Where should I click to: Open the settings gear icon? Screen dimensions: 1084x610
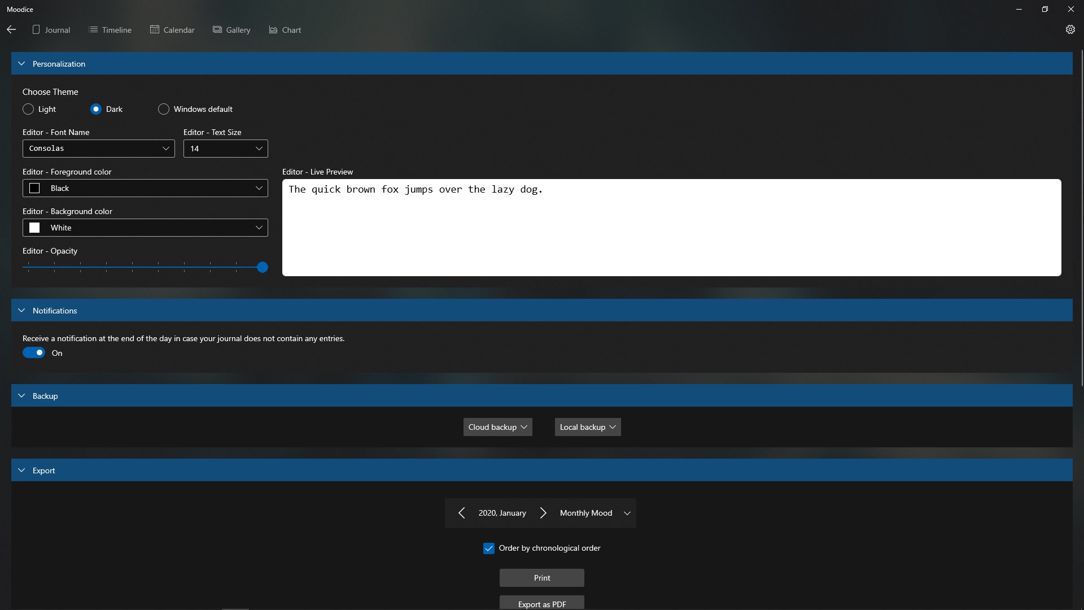(1070, 29)
